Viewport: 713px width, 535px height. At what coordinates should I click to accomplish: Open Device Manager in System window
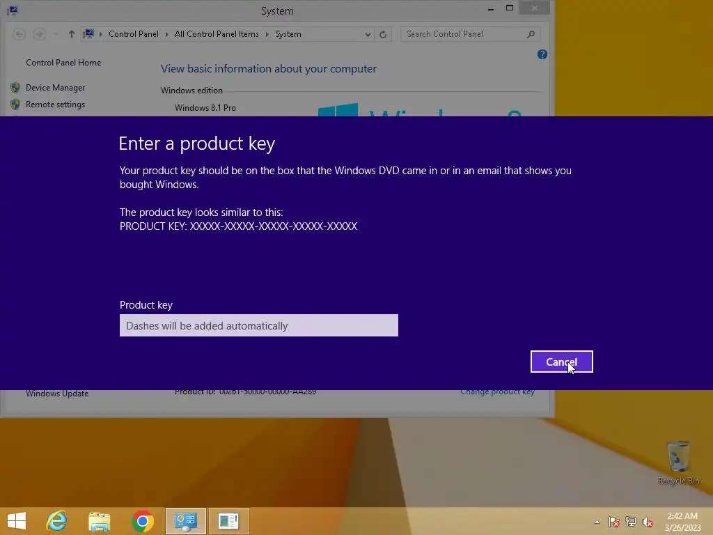pyautogui.click(x=55, y=87)
